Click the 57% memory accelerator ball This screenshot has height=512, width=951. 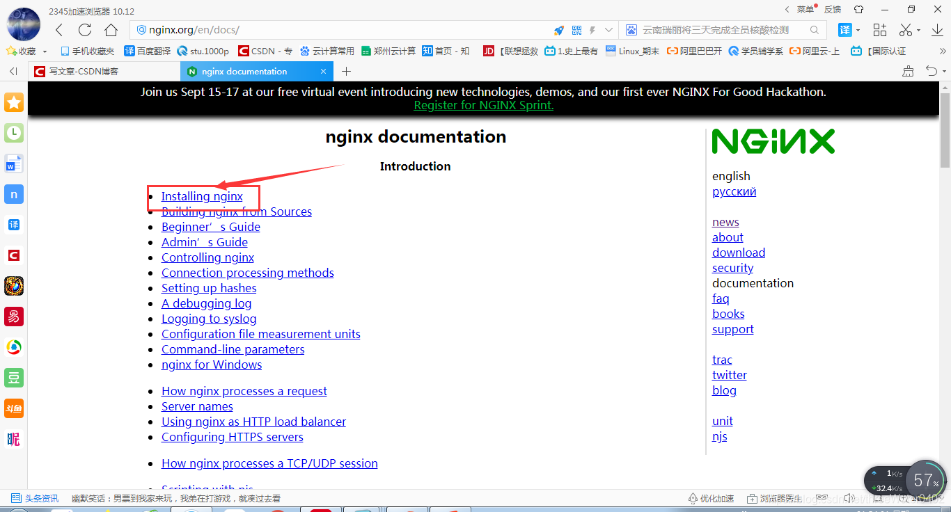pyautogui.click(x=926, y=480)
